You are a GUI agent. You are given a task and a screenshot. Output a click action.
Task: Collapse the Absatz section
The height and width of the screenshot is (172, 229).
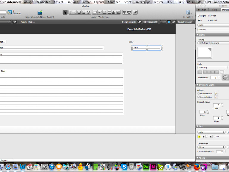(197, 158)
